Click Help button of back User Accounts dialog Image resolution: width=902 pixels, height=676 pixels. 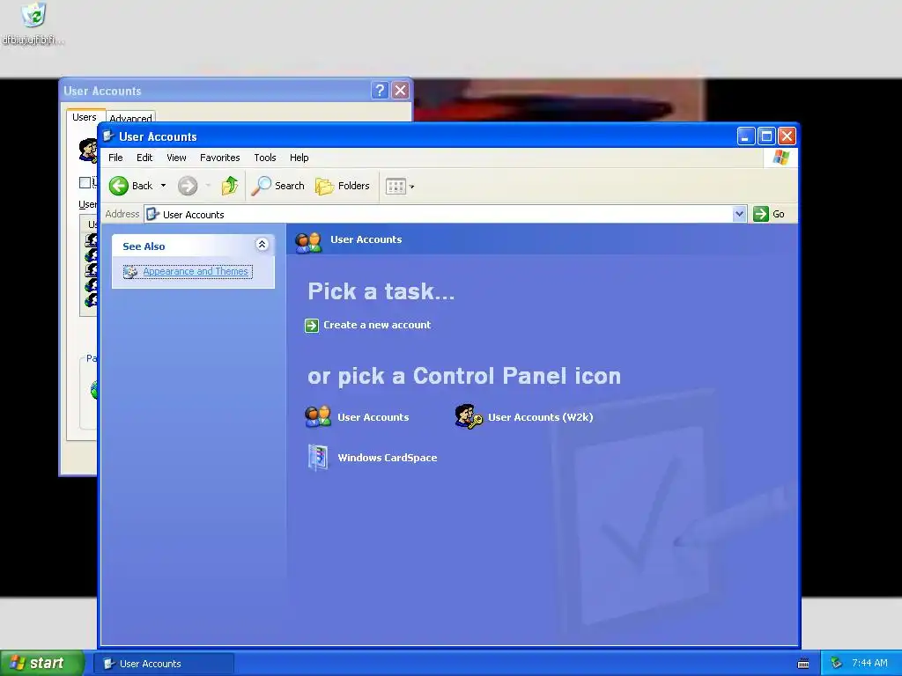[380, 91]
